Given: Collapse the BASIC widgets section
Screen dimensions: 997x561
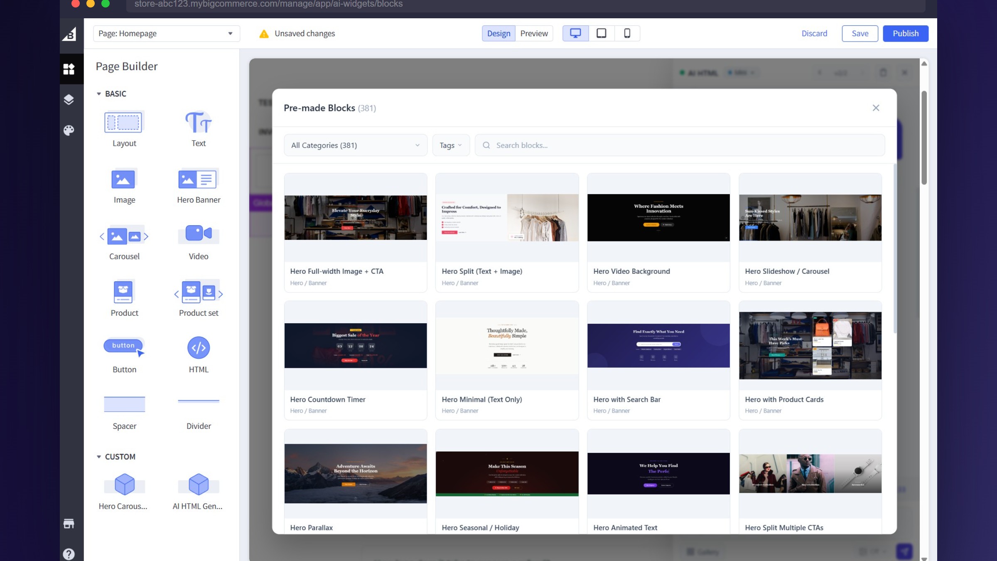Looking at the screenshot, I should click(x=99, y=94).
